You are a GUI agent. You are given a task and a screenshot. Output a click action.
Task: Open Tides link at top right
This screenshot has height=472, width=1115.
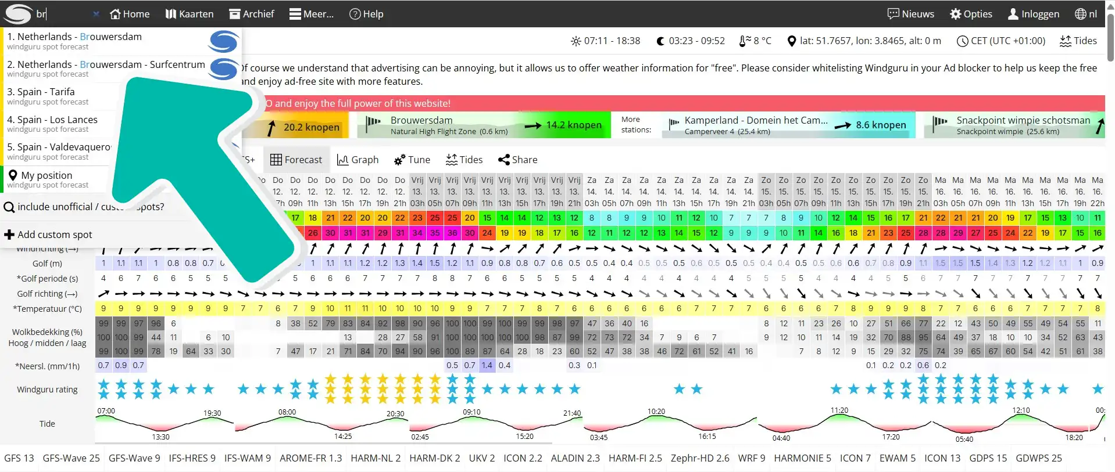(x=1078, y=41)
